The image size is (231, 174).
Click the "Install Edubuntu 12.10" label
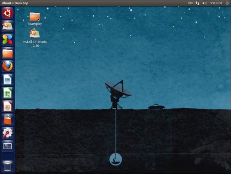coord(35,44)
